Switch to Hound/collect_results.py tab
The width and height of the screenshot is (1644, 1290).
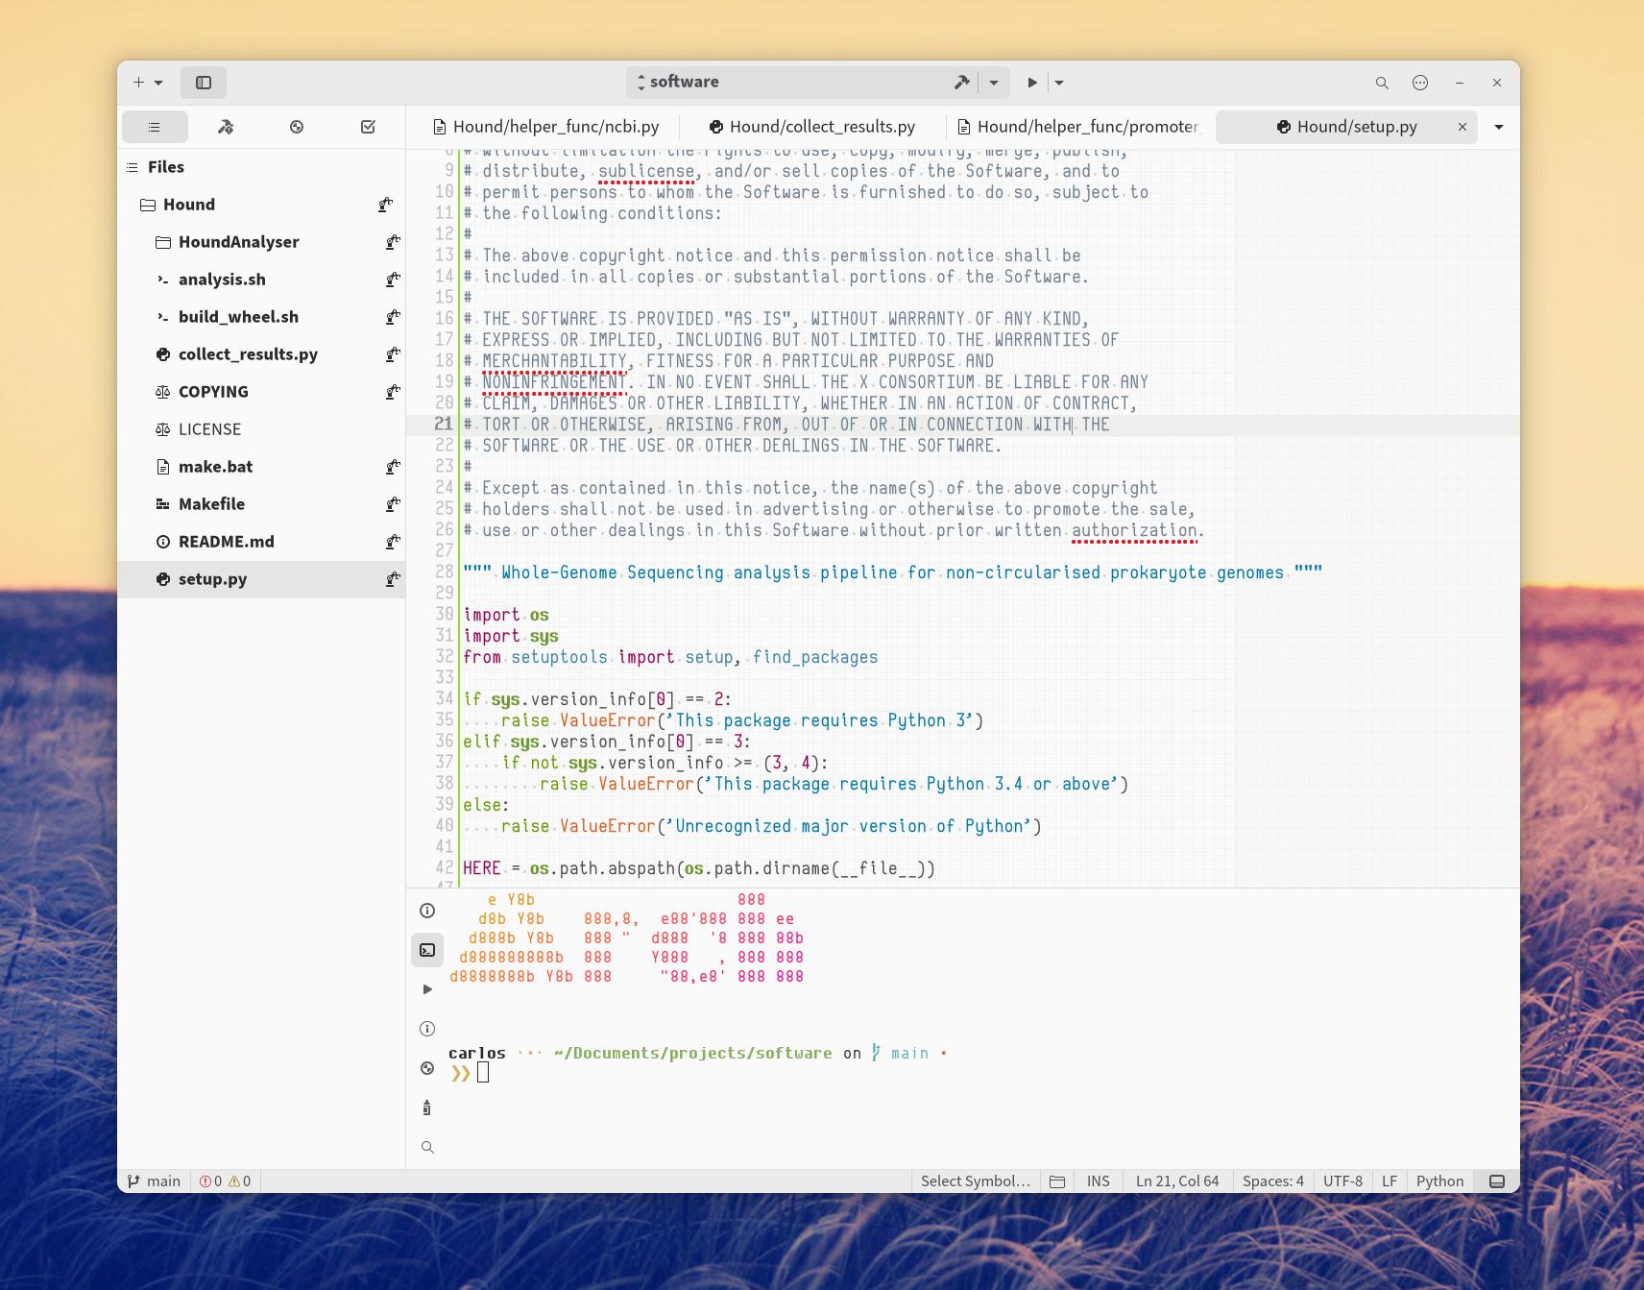point(811,127)
